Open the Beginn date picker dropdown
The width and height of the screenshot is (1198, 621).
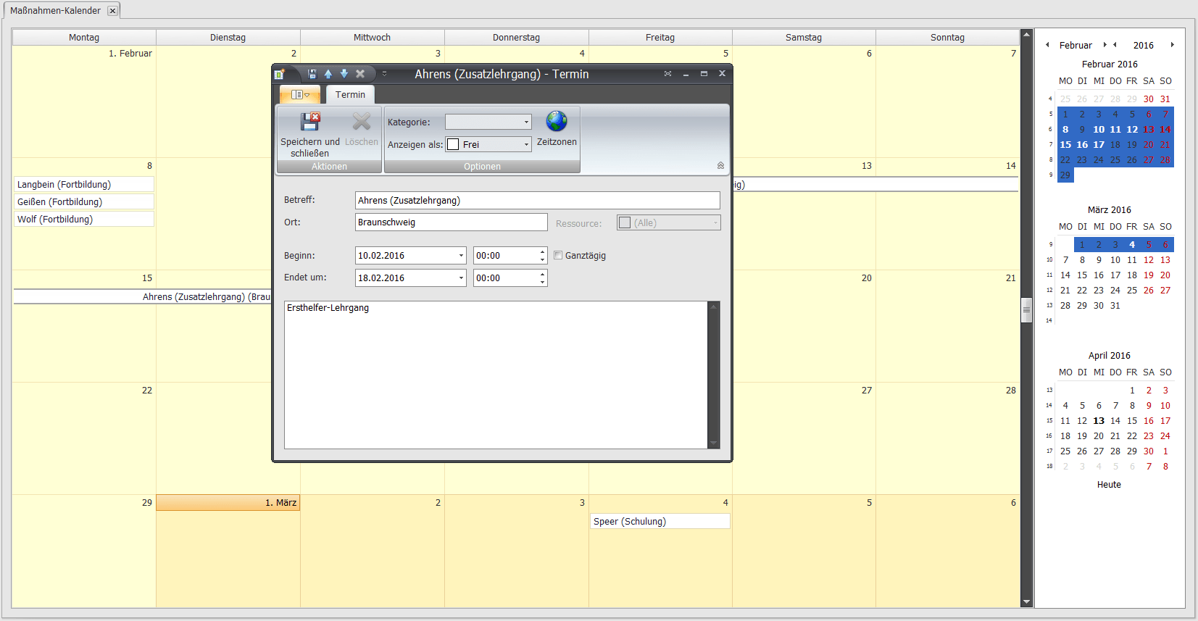coord(461,256)
